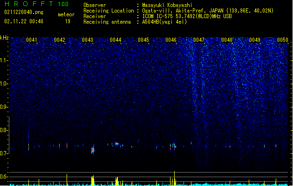Click the bright meteor echo just after 0043
Screen dimensions: 293x186
click(93, 150)
